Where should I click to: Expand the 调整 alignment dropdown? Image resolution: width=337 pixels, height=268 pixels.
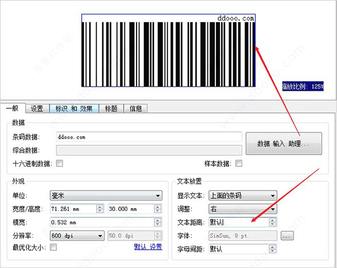click(x=243, y=209)
